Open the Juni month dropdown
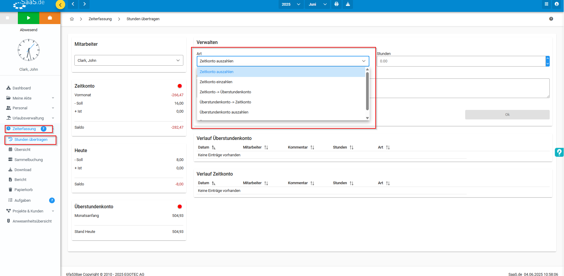The width and height of the screenshot is (564, 276). [x=317, y=4]
